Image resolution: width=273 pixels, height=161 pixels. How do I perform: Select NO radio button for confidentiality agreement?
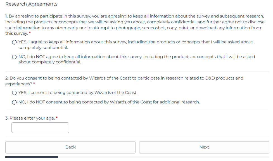(14, 57)
